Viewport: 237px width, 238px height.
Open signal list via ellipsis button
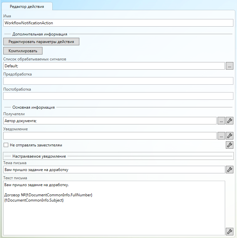(x=229, y=66)
